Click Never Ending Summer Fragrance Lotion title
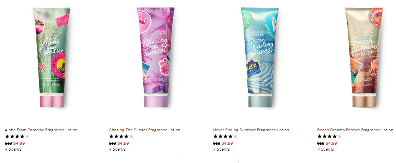The image size is (396, 163). click(251, 130)
